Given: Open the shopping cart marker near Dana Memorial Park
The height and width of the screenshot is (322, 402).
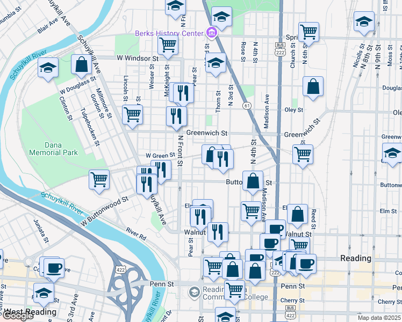Looking at the screenshot, I should pos(99,179).
